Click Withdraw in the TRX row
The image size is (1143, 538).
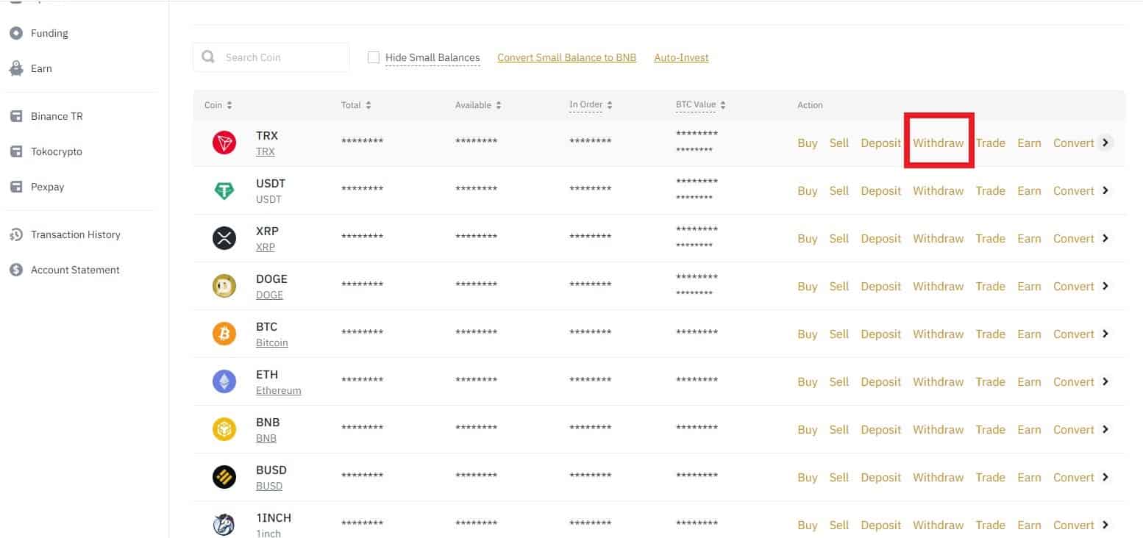(x=938, y=143)
